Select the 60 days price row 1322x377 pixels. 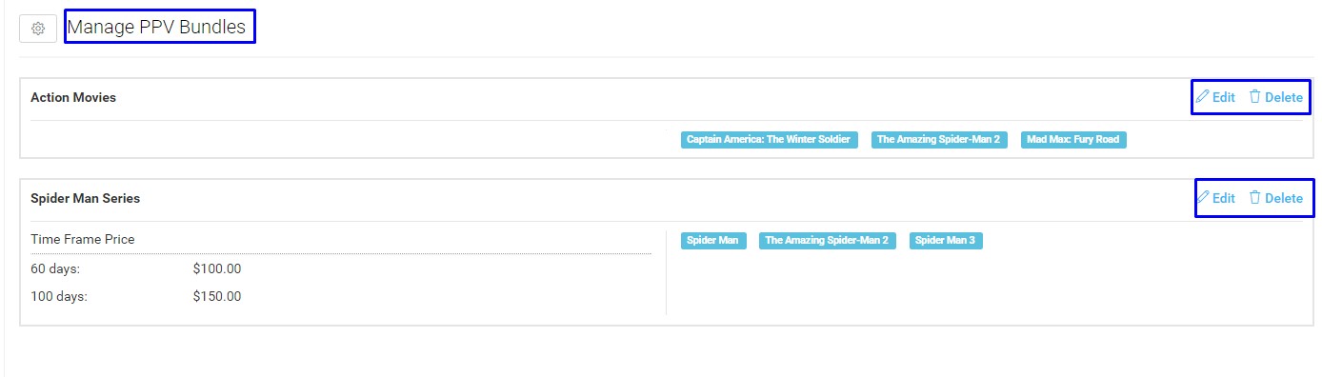tap(341, 268)
